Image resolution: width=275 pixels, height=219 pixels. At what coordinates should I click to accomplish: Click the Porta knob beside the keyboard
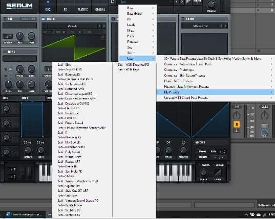pos(203,173)
